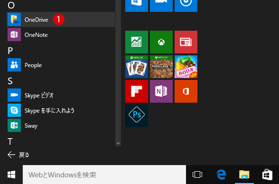Click the letter O group header

(x=11, y=5)
